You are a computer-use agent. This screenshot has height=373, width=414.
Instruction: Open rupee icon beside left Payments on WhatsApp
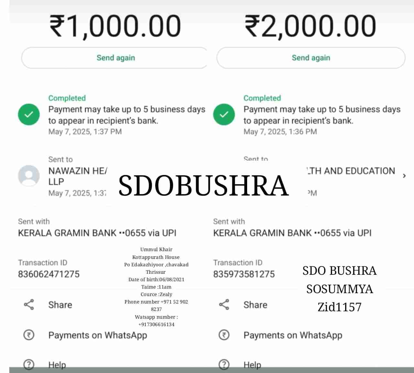[29, 335]
